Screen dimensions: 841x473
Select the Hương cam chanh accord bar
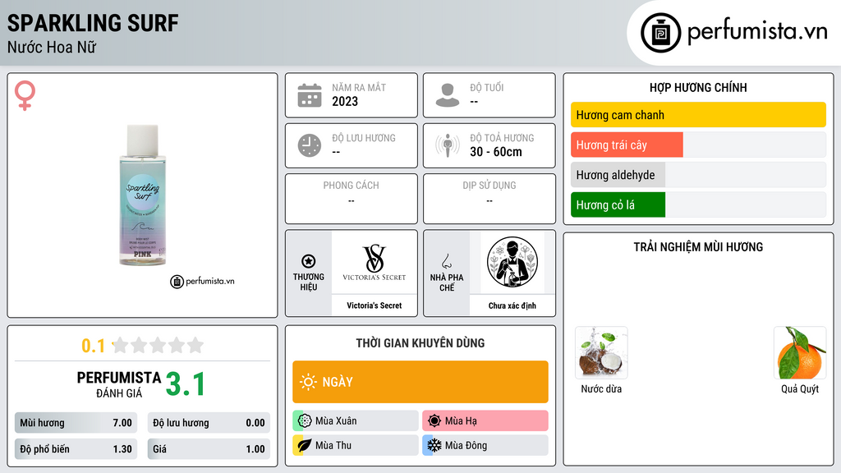pos(698,115)
